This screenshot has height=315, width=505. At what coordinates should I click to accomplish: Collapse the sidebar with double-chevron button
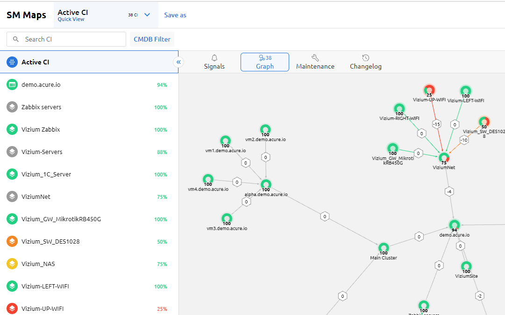click(178, 62)
